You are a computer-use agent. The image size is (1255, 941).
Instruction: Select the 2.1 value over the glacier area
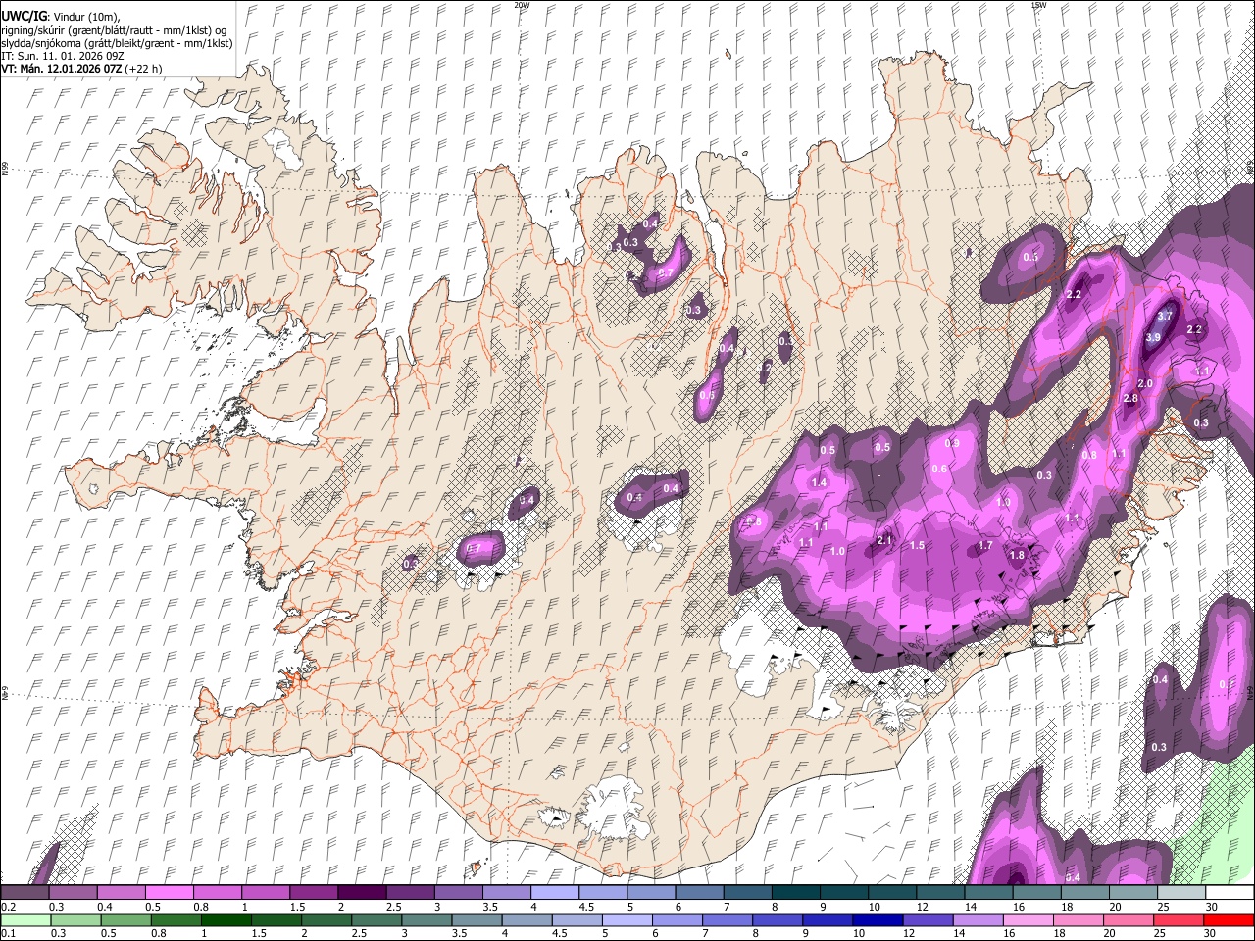tap(884, 541)
